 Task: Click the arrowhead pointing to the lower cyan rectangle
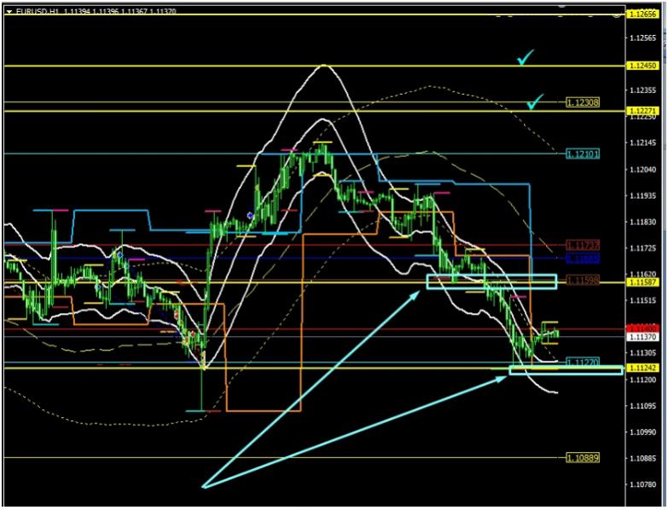coord(508,371)
